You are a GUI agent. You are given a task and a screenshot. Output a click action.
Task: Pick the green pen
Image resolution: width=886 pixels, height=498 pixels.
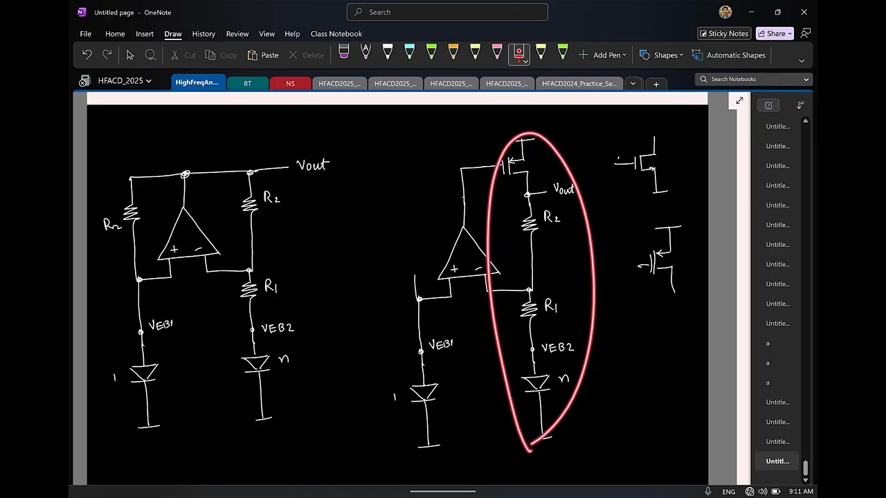[x=431, y=53]
